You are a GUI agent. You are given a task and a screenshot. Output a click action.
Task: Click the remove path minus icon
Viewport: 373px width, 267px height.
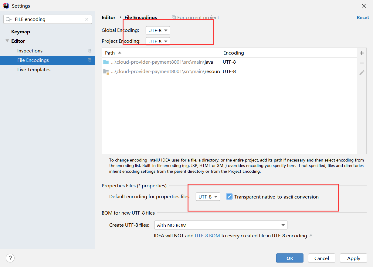[x=362, y=63]
